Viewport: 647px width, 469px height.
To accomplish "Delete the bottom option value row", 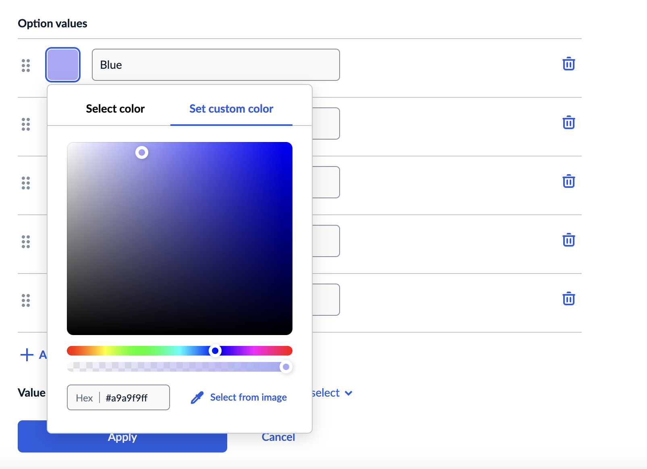I will click(568, 299).
